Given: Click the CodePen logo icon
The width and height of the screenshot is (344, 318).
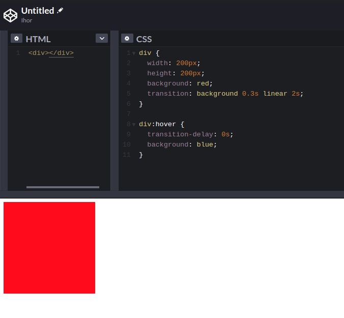Looking at the screenshot, I should tap(10, 15).
